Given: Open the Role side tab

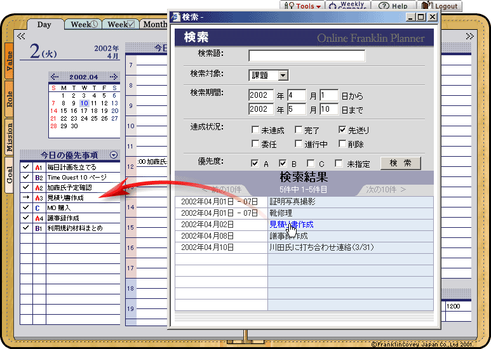Looking at the screenshot, I should tap(9, 99).
